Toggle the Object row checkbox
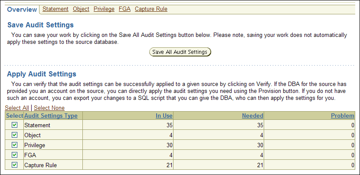This screenshot has height=175, width=360. click(x=14, y=135)
